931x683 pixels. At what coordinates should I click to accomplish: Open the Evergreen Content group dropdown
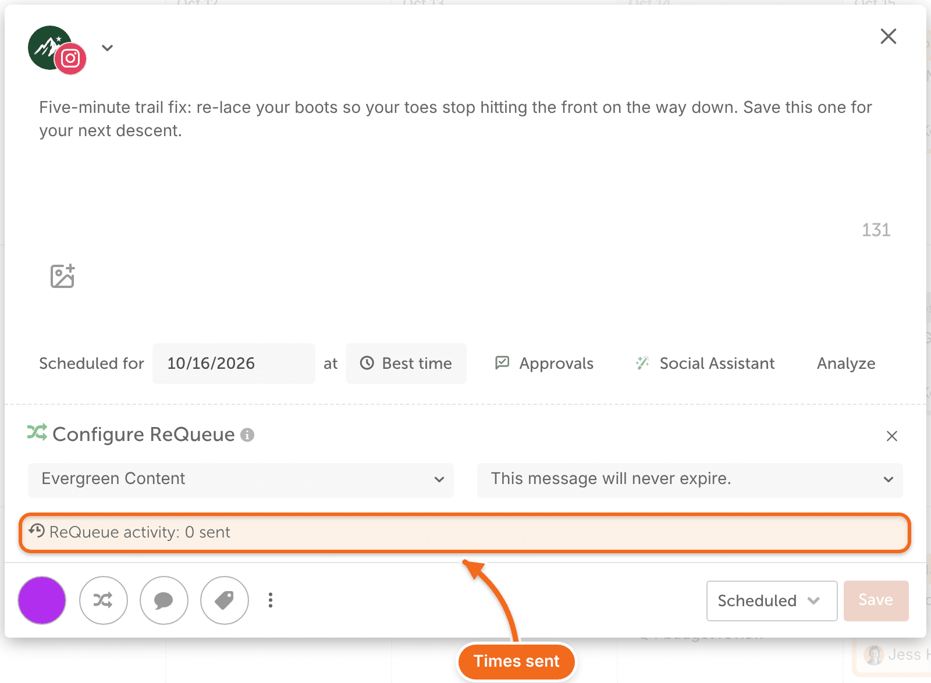(241, 480)
